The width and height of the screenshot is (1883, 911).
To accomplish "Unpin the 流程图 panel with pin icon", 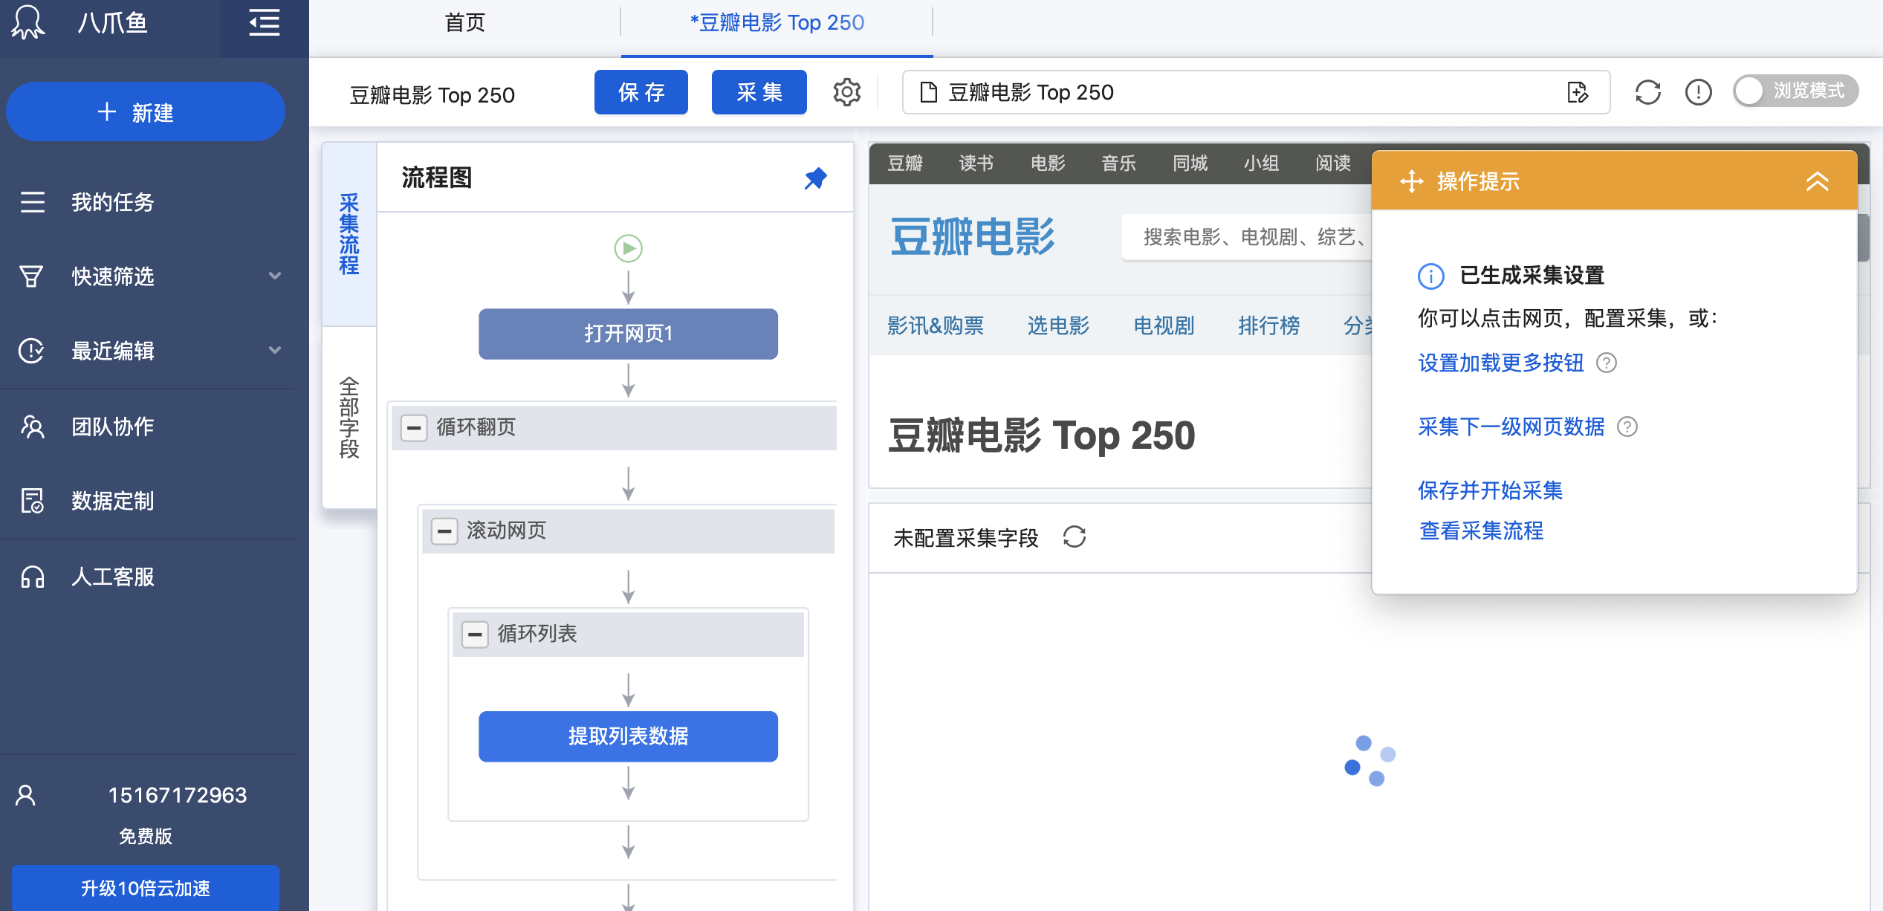I will (x=815, y=178).
